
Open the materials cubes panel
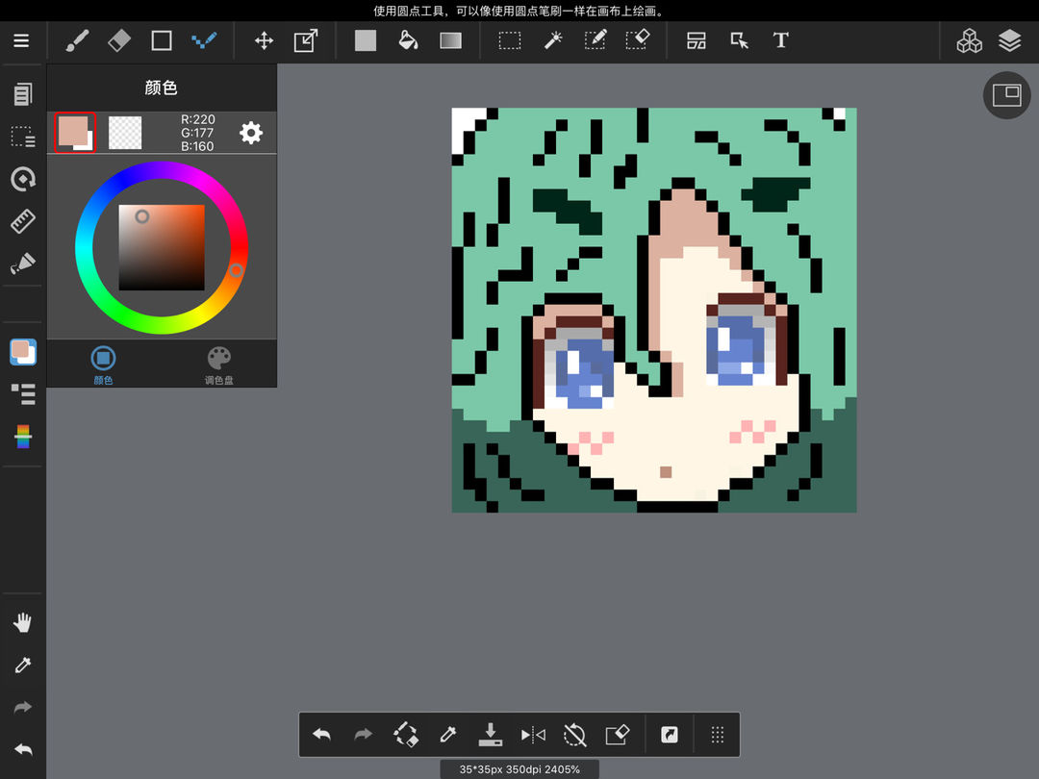(x=969, y=40)
